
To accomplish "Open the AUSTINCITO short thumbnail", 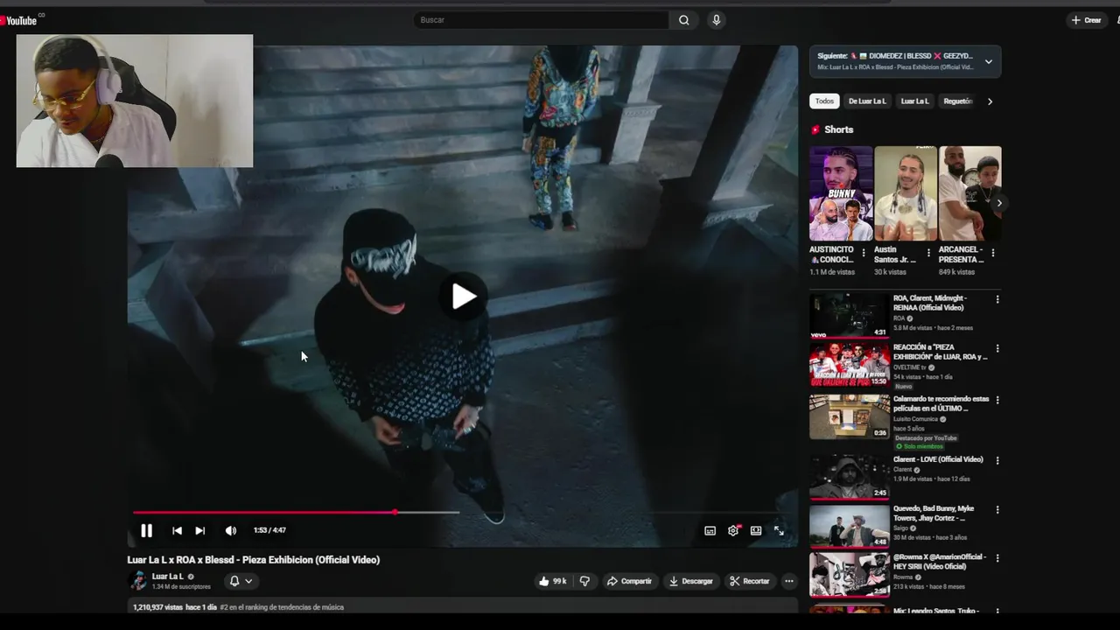I will click(x=841, y=193).
